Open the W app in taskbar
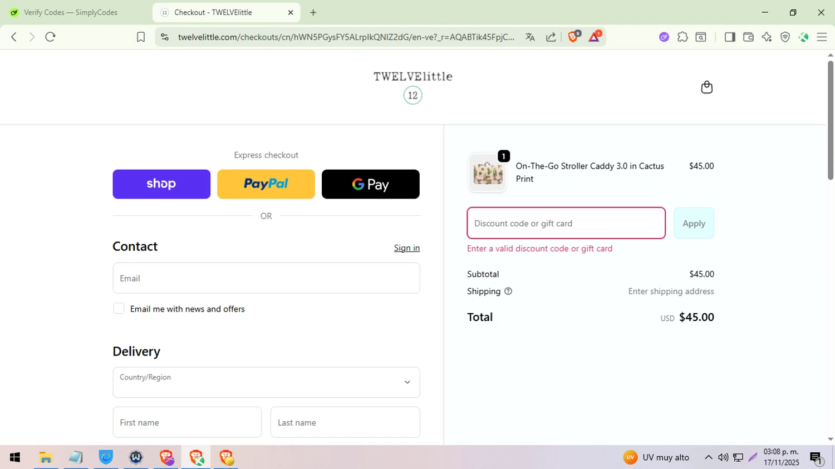This screenshot has height=469, width=835. (x=136, y=457)
